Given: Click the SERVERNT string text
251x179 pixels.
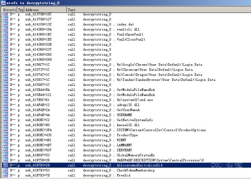Looking at the screenshot, I should 125,150.
